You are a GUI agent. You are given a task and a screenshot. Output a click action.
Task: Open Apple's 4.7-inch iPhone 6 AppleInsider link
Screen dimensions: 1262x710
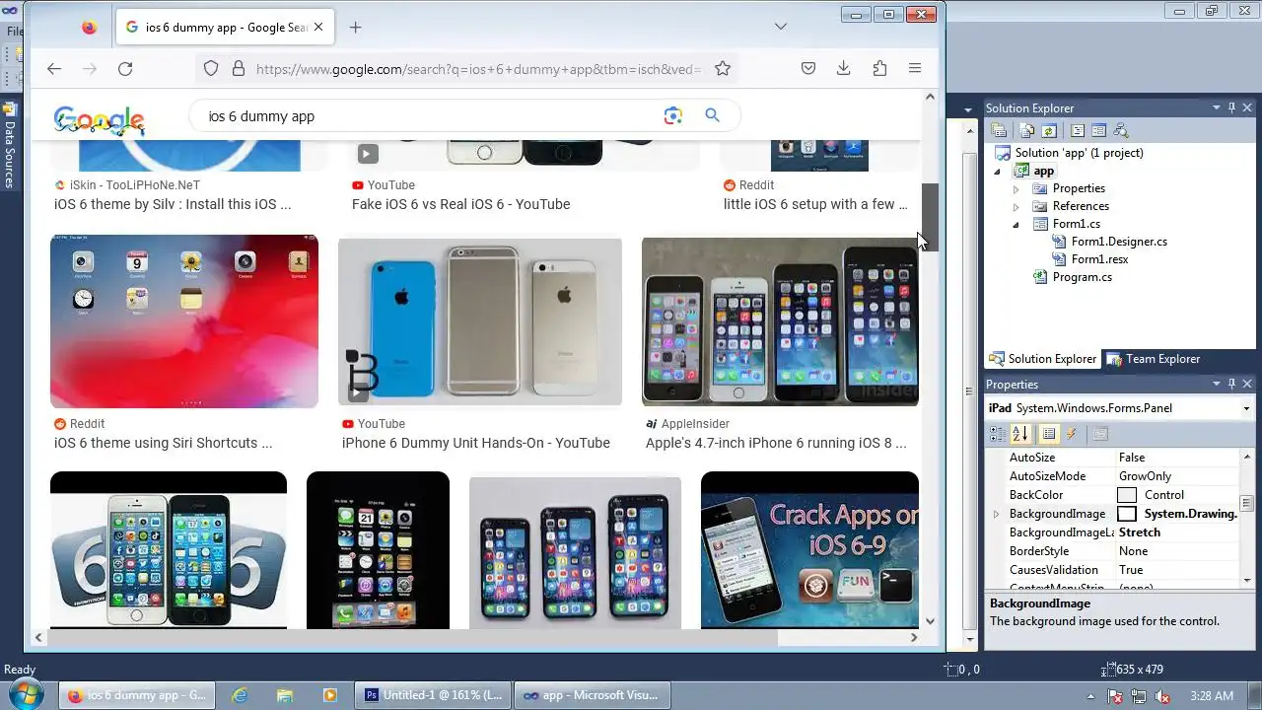point(776,443)
